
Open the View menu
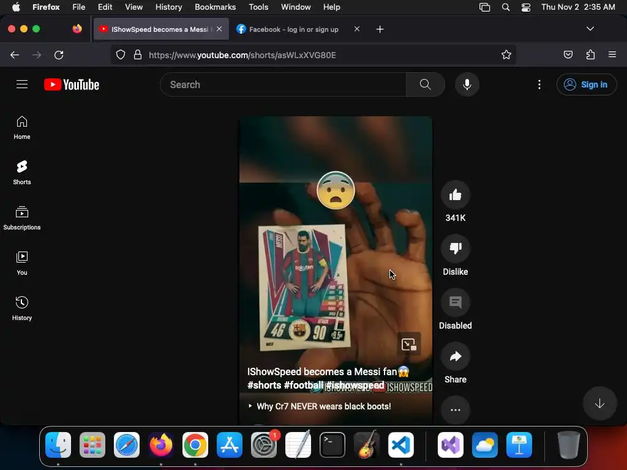133,7
